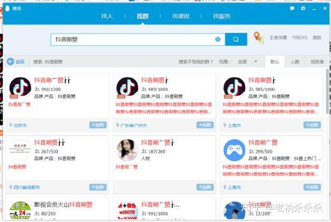This screenshot has width=331, height=222.
Task: Open group title of 985/1000 group
Action: 262,81
